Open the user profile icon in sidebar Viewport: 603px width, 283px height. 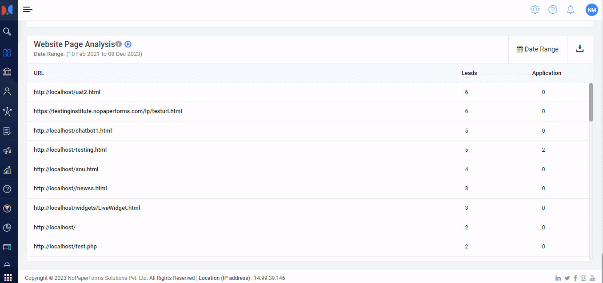7,92
